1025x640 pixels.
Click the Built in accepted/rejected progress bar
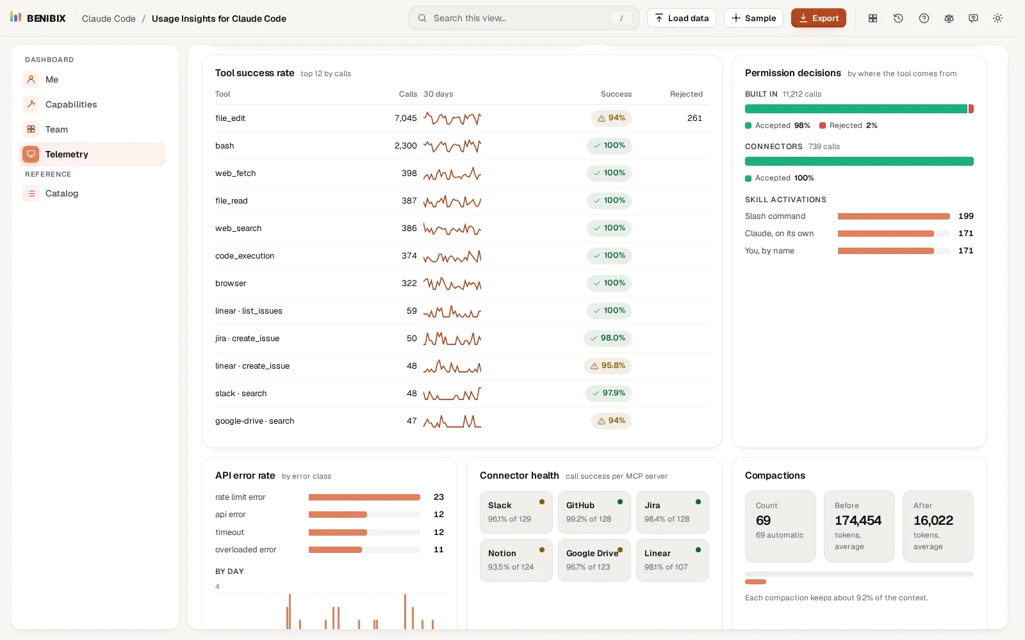[859, 109]
